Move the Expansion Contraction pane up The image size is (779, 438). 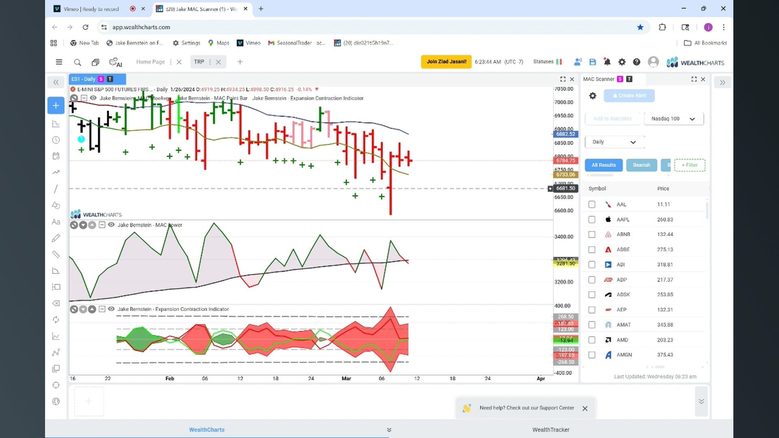tap(92, 309)
